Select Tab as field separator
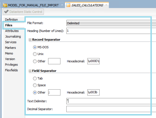156x118 pixels. [35, 78]
